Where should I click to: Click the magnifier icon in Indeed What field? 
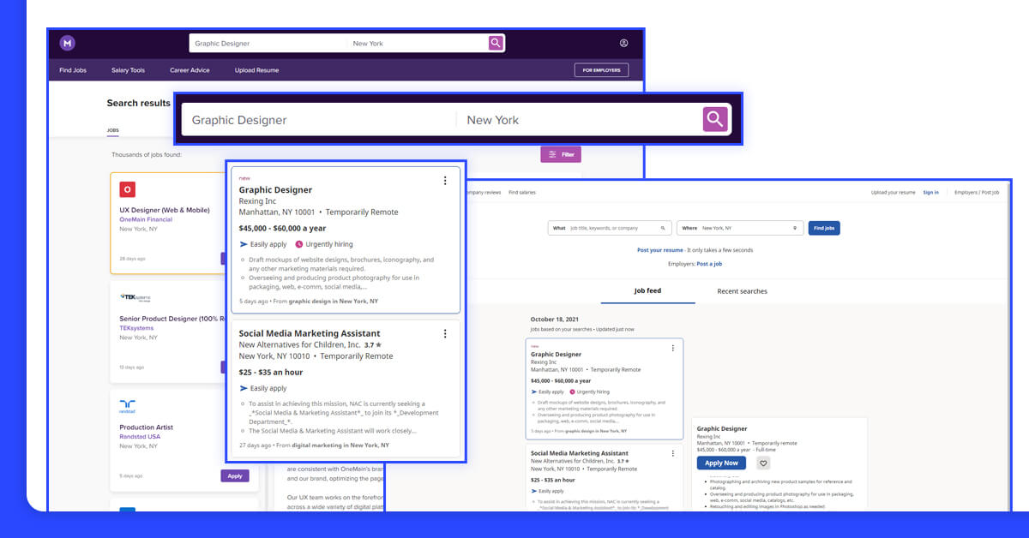tap(663, 229)
